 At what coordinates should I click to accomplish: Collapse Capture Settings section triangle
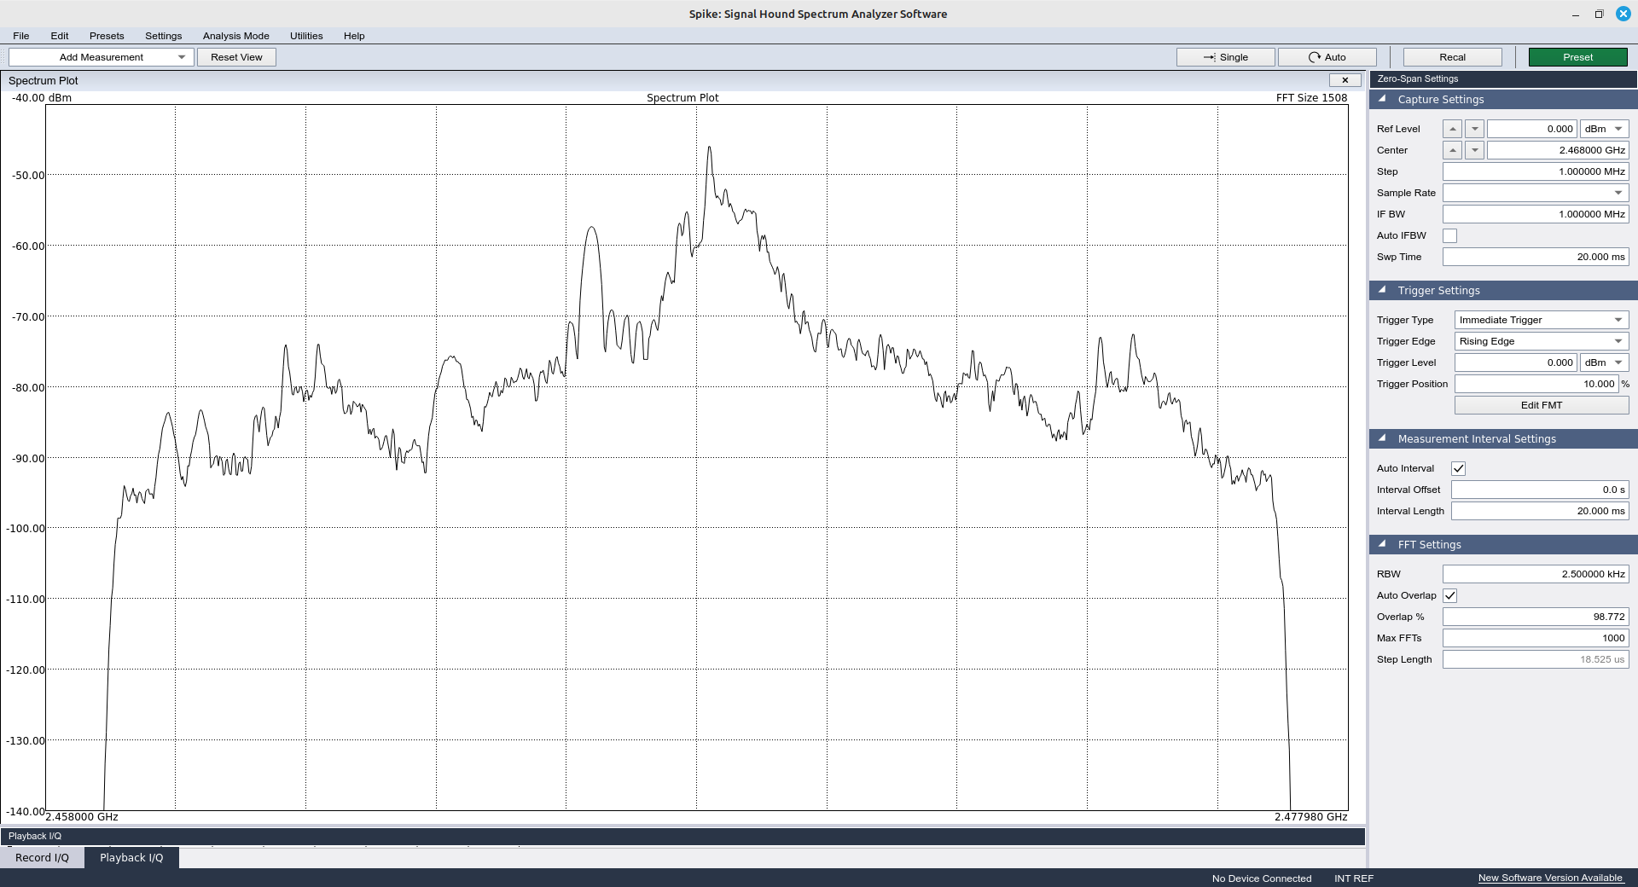[1382, 99]
